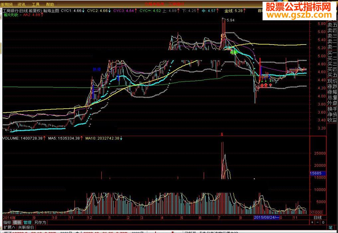This screenshot has width=338, height=233.
Task: Click the X1000 volume scale label
Action: point(316,212)
